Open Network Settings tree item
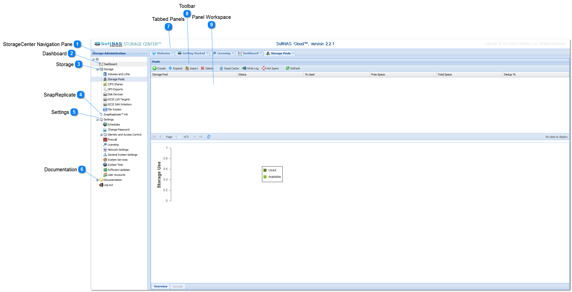The image size is (572, 292). pos(118,150)
